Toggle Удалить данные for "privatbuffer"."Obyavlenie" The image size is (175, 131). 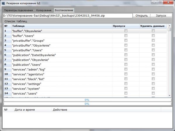tap(153, 45)
